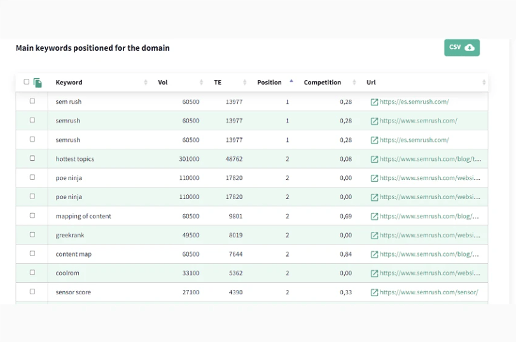The height and width of the screenshot is (342, 516).
Task: Sort by Vol column sort arrows
Action: pyautogui.click(x=201, y=83)
